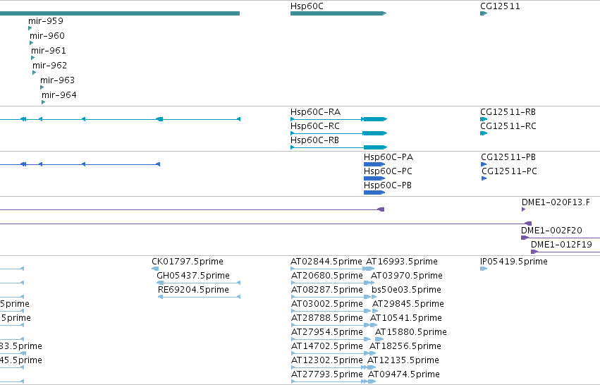The height and width of the screenshot is (385, 600).
Task: Click the Hsp60C-PB protein label
Action: pyautogui.click(x=388, y=185)
